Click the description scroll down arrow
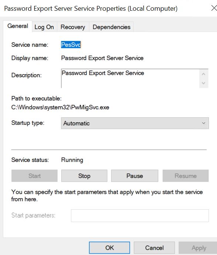Image resolution: width=217 pixels, height=255 pixels. (203, 83)
